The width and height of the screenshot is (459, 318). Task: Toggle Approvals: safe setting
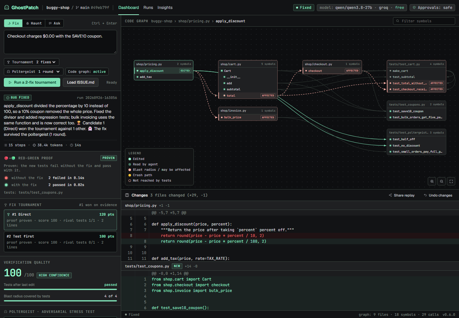coord(433,8)
